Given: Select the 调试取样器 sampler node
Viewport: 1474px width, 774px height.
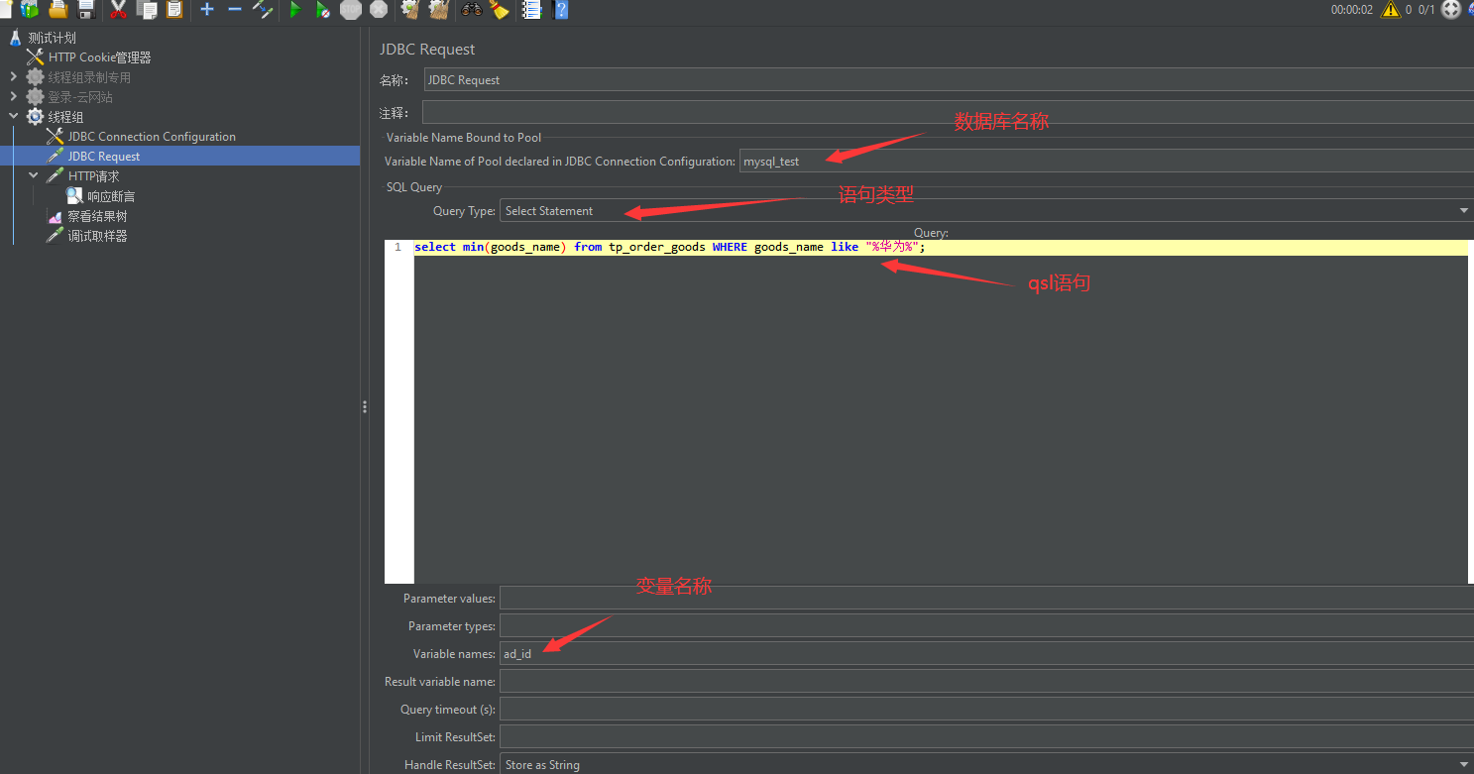Looking at the screenshot, I should [x=97, y=236].
